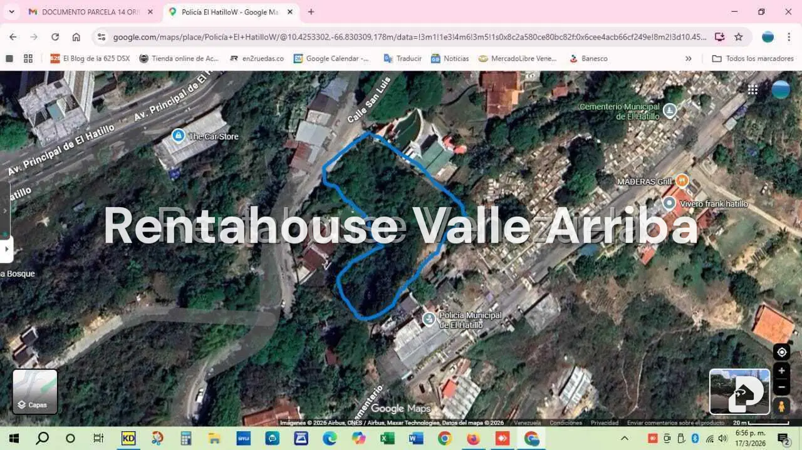The width and height of the screenshot is (802, 450).
Task: Show hidden system tray icons
Action: pyautogui.click(x=624, y=438)
